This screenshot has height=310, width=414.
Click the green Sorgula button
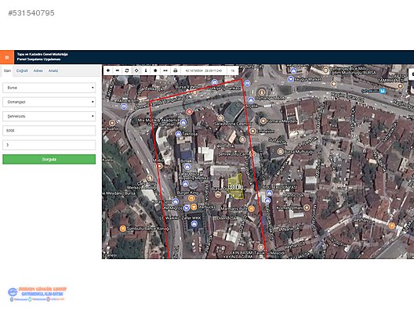pyautogui.click(x=49, y=159)
